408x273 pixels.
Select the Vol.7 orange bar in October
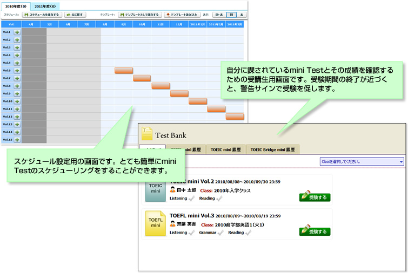point(142,78)
